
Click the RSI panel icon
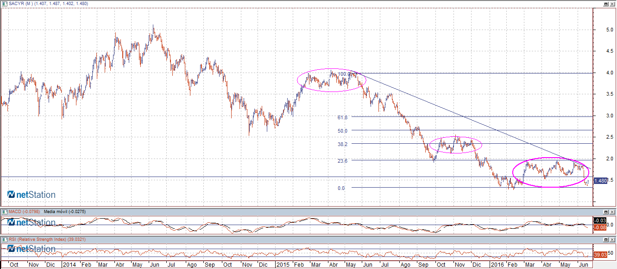(4, 239)
